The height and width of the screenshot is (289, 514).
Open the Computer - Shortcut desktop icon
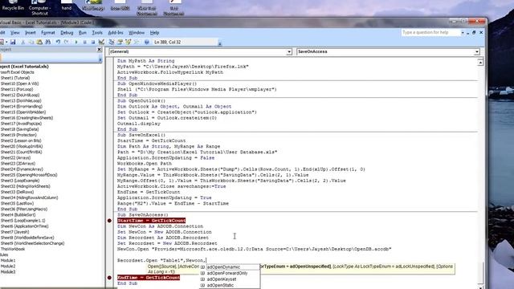tap(39, 7)
